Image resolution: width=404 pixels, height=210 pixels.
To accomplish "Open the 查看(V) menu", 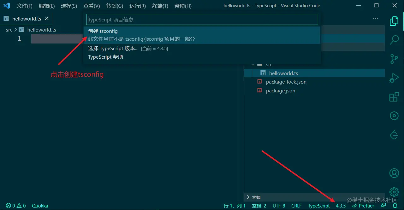I will coord(92,6).
